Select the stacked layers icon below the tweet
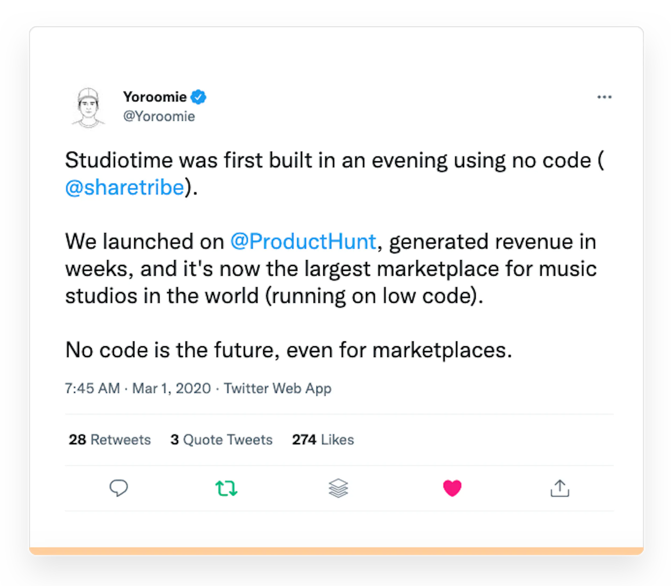The height and width of the screenshot is (586, 671). click(339, 488)
